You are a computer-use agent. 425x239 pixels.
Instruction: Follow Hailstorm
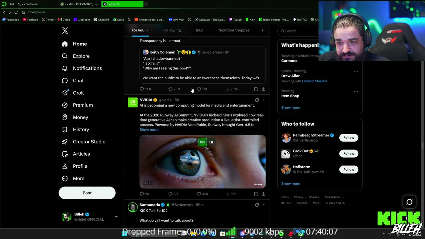tap(349, 170)
